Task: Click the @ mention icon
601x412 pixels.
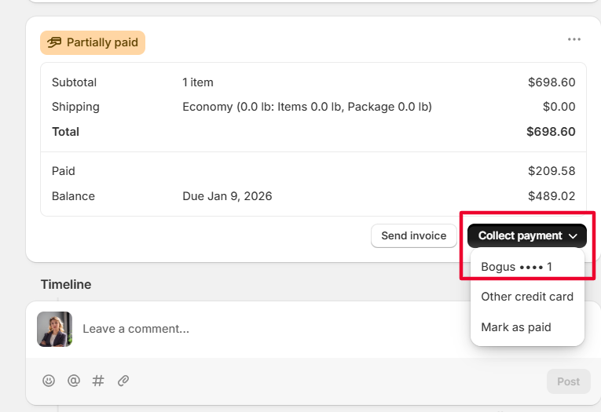Action: click(74, 381)
